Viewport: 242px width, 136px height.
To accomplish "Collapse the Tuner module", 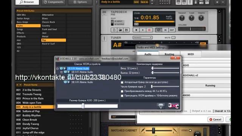I will tap(219, 37).
